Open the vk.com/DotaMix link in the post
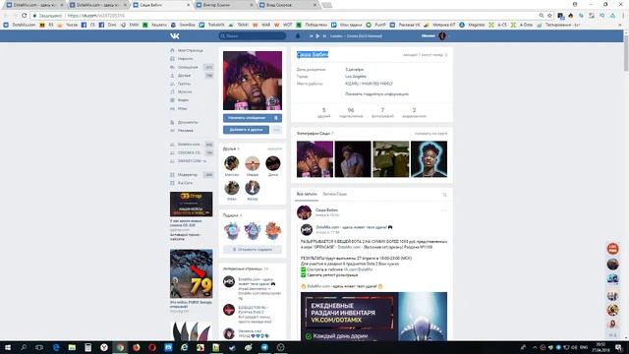 pos(358,269)
